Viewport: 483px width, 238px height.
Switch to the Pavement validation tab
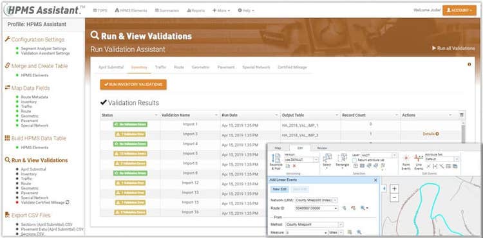pos(226,67)
